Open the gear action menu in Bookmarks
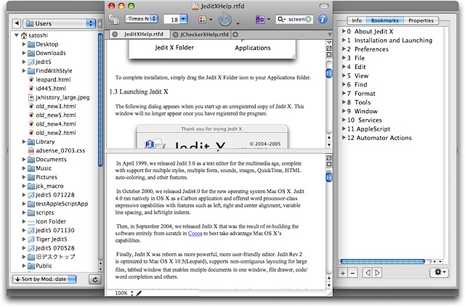The width and height of the screenshot is (465, 307). click(440, 272)
